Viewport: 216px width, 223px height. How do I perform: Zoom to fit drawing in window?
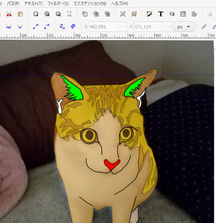47,14
